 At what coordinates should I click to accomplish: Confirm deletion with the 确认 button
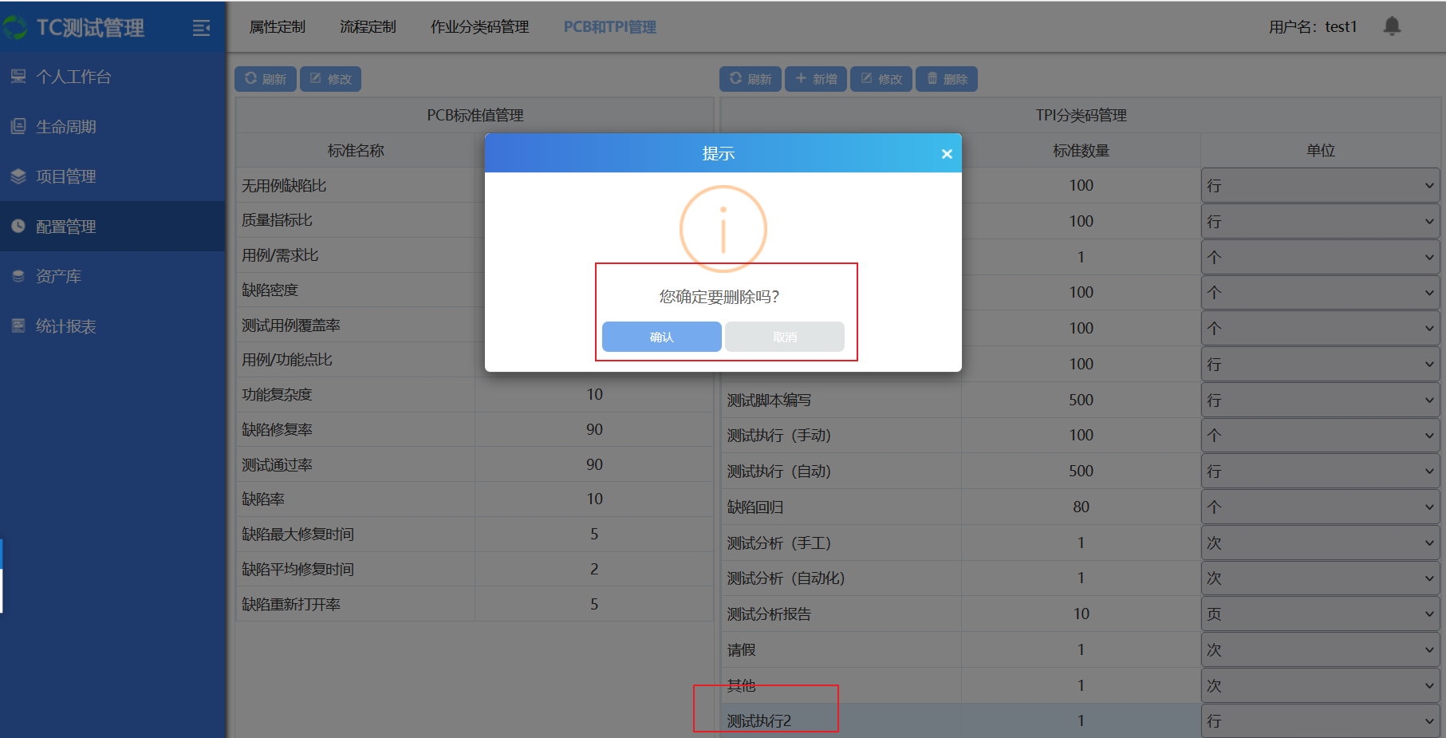661,337
